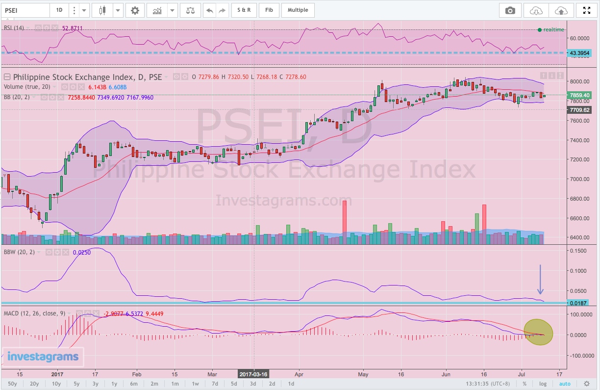Open main symbol format gear icon
Screen dimensions: 600x390
tap(185, 77)
